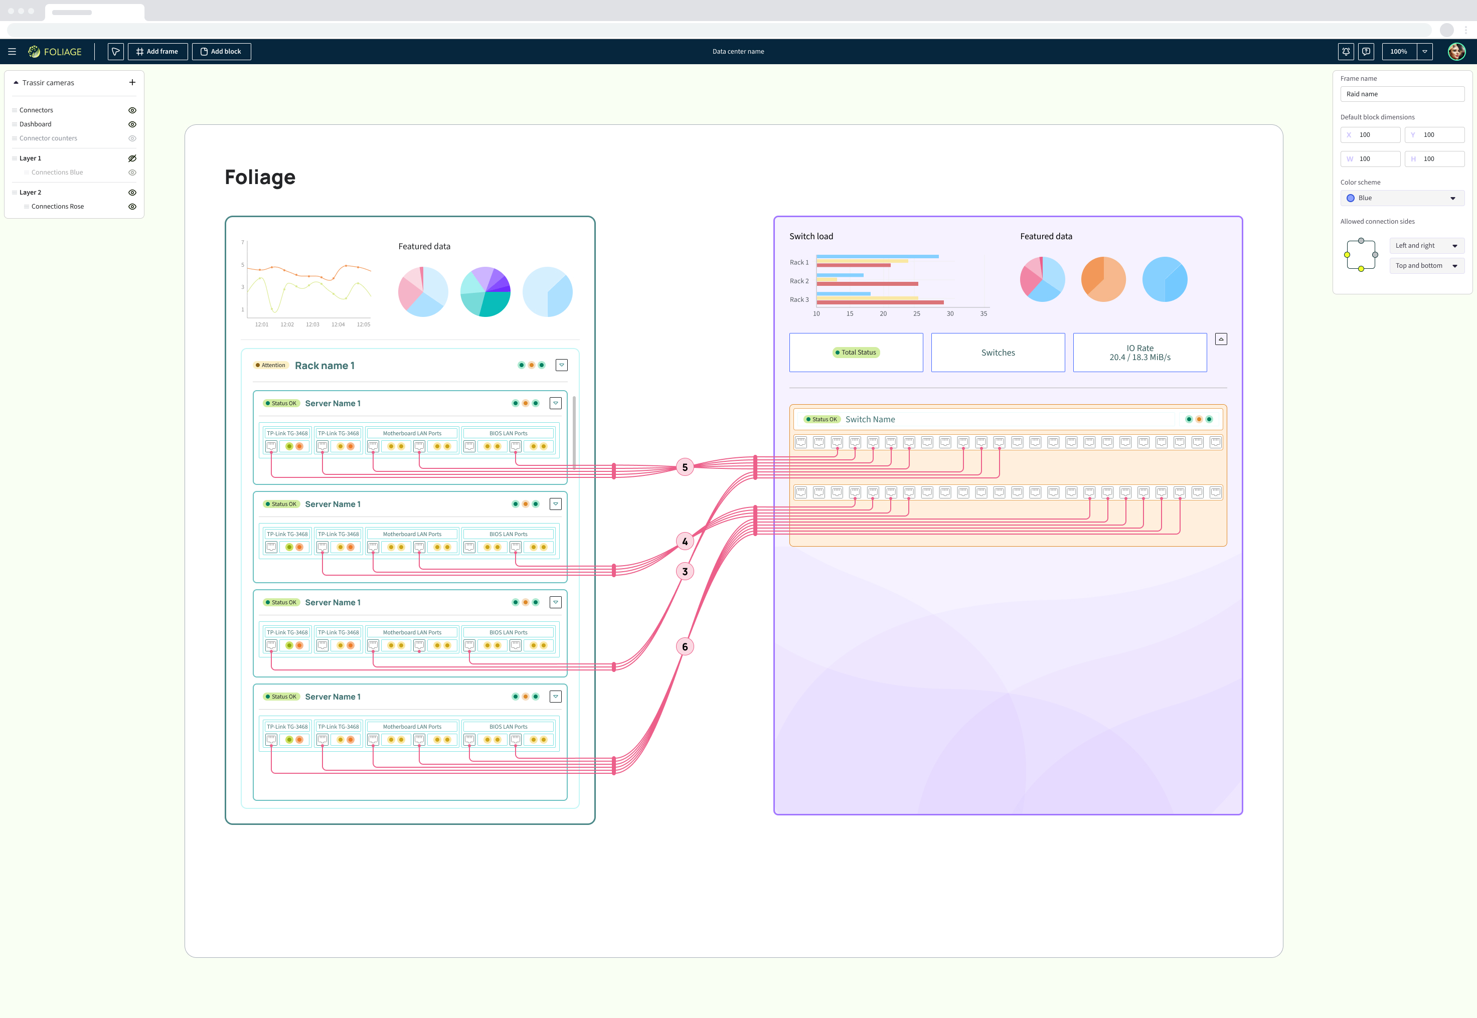Image resolution: width=1477 pixels, height=1018 pixels.
Task: Toggle visibility of Dashboard
Action: click(132, 124)
